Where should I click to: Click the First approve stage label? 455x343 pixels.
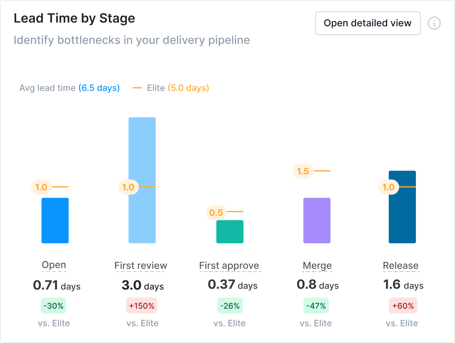pyautogui.click(x=229, y=266)
